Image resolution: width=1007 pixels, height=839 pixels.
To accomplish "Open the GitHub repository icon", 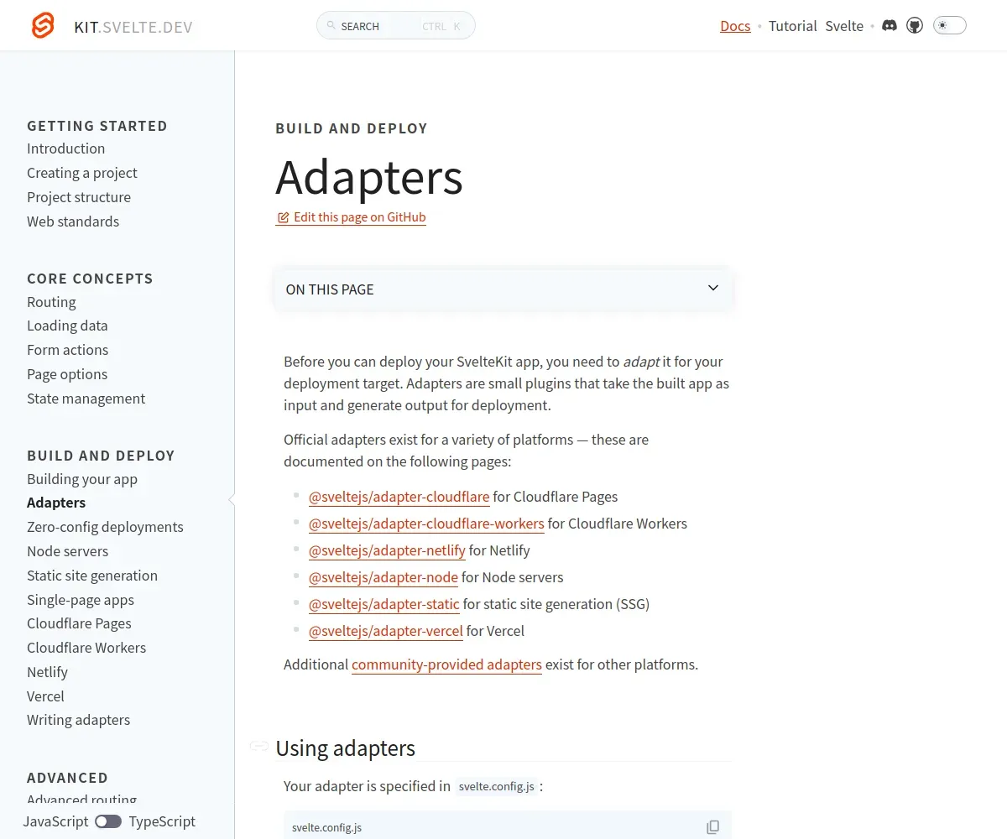I will click(915, 26).
